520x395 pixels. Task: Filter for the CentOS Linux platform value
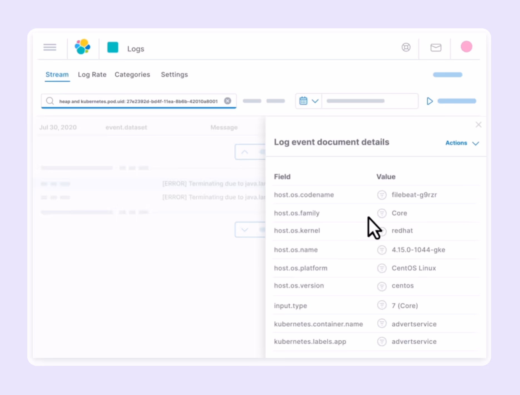(382, 268)
